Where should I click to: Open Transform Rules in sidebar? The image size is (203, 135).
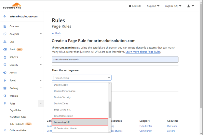(18, 117)
